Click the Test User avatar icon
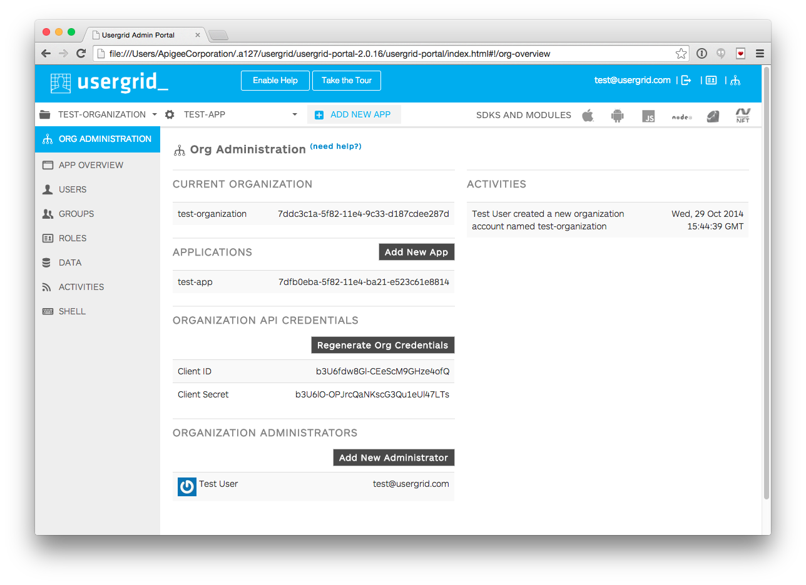This screenshot has width=806, height=585. [x=187, y=487]
